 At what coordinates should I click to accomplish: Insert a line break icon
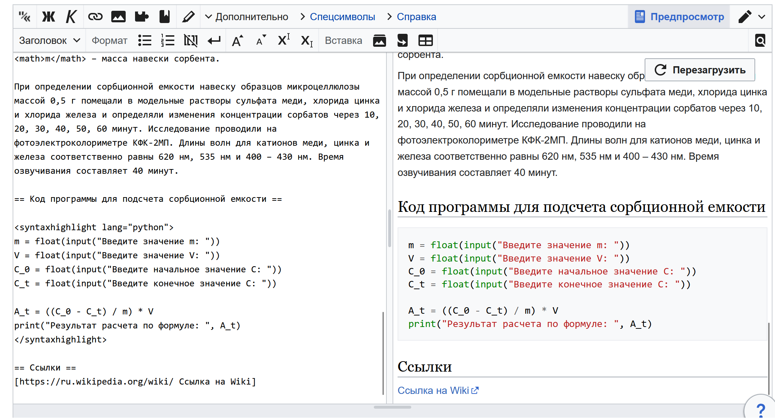(x=214, y=41)
